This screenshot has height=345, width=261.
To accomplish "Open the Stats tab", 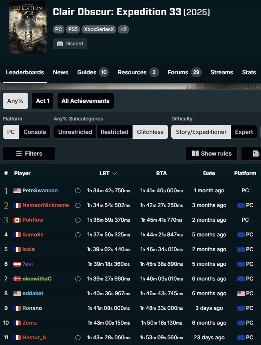I will tap(249, 72).
